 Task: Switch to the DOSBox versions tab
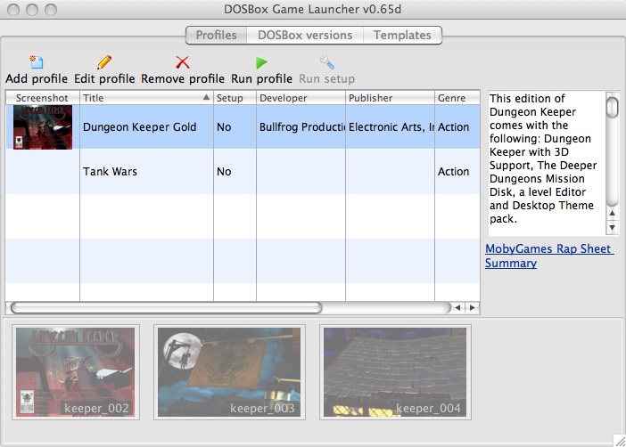[x=305, y=36]
